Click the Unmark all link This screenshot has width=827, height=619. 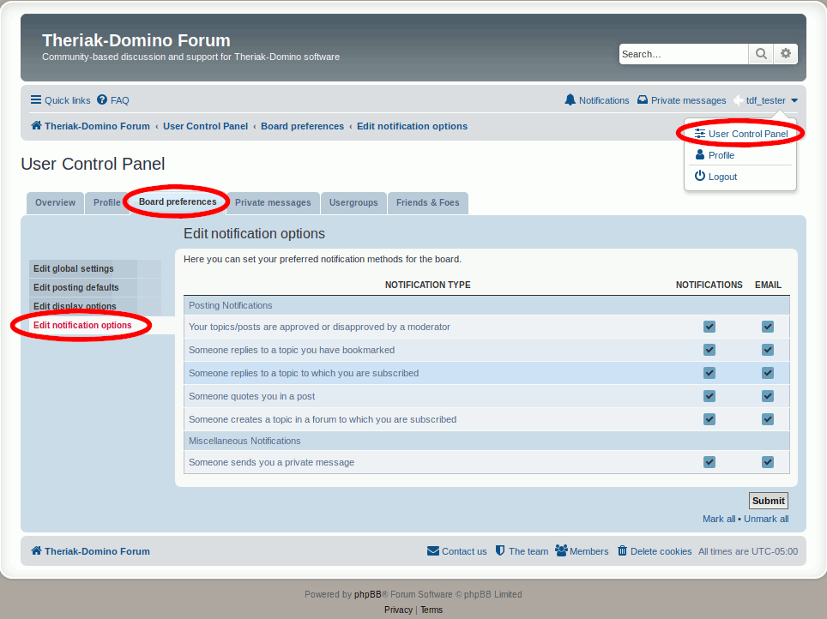(766, 519)
